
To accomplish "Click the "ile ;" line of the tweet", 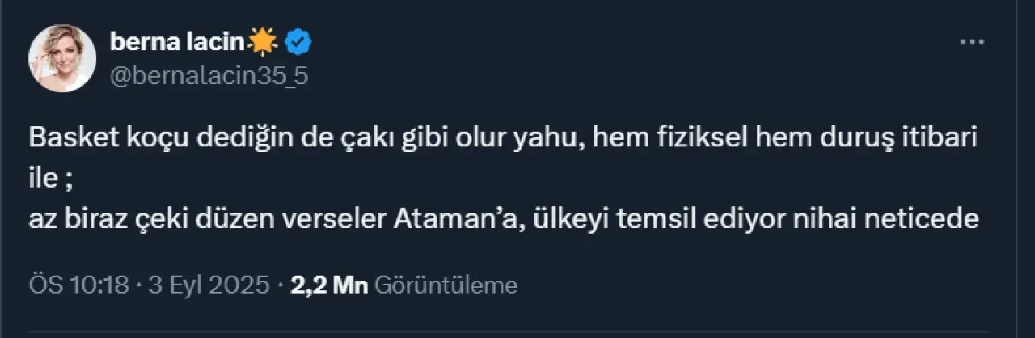I will pyautogui.click(x=51, y=179).
